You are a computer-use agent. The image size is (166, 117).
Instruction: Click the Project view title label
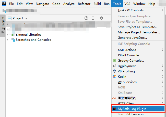(x=18, y=18)
